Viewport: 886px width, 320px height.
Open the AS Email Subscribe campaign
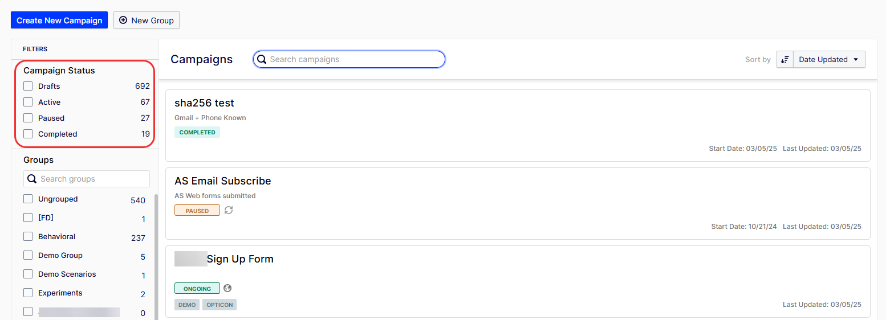222,181
